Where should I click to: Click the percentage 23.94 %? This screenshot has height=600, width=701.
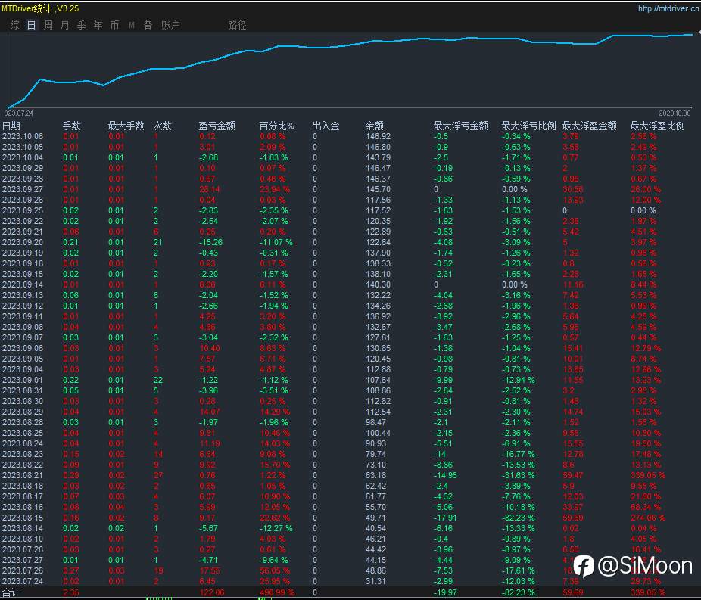pyautogui.click(x=275, y=189)
